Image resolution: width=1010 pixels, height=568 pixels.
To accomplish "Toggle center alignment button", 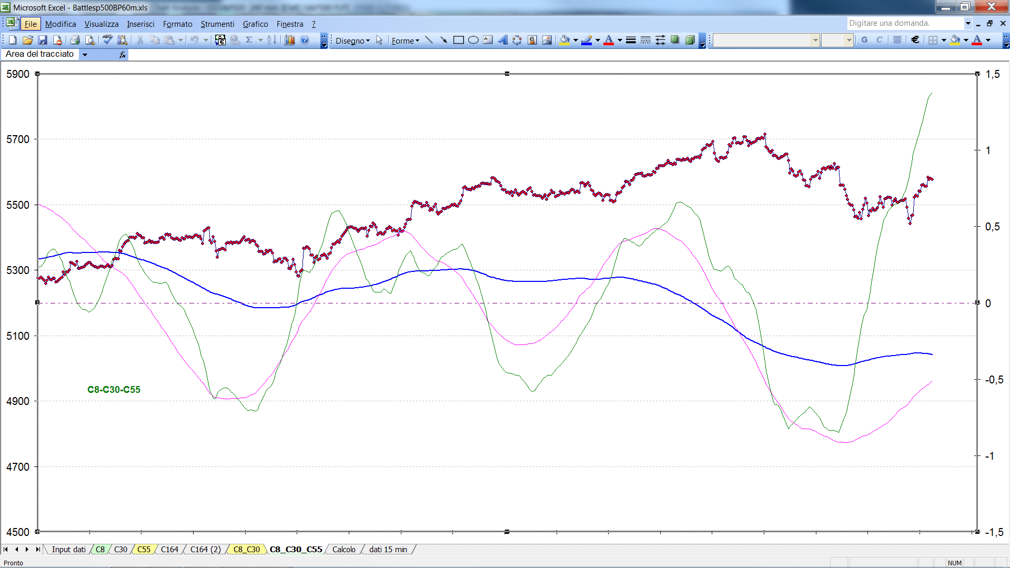I will (897, 40).
